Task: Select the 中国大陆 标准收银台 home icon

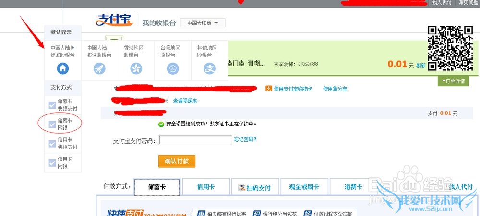Action: pyautogui.click(x=63, y=68)
